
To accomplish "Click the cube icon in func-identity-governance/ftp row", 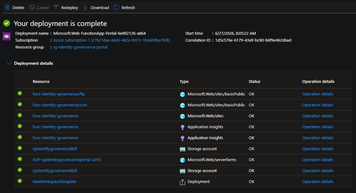I will click(182, 94).
